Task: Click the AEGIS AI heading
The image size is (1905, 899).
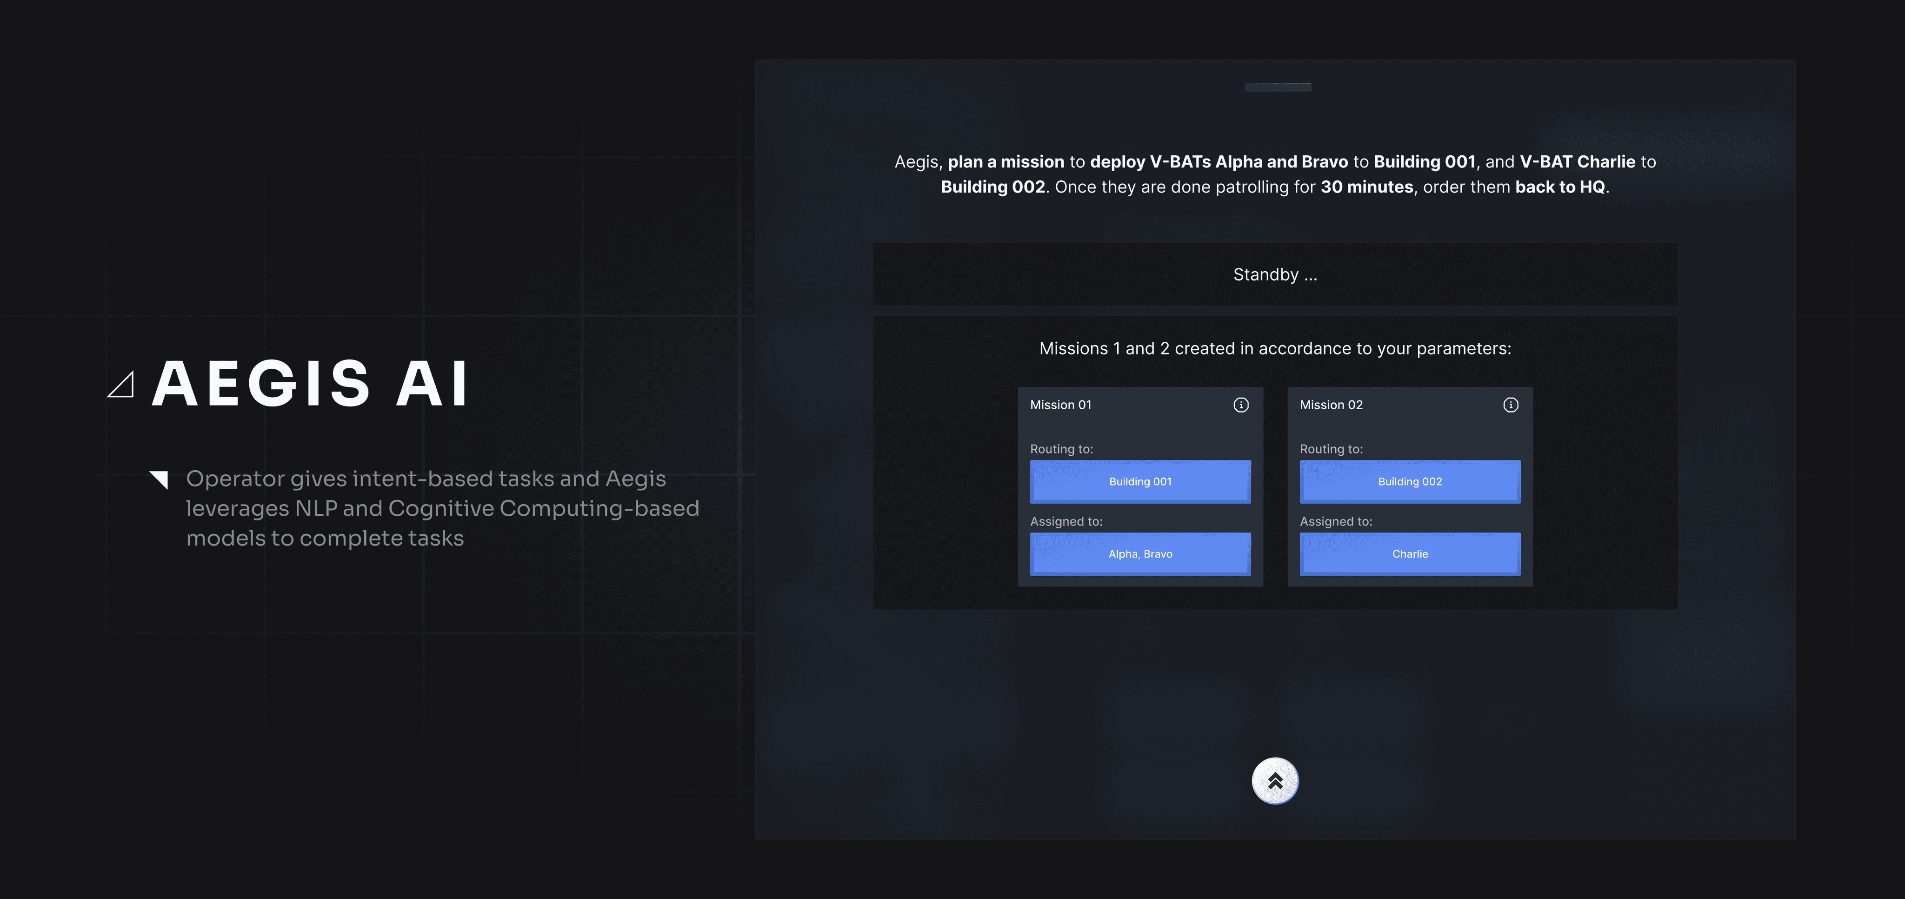Action: [310, 383]
